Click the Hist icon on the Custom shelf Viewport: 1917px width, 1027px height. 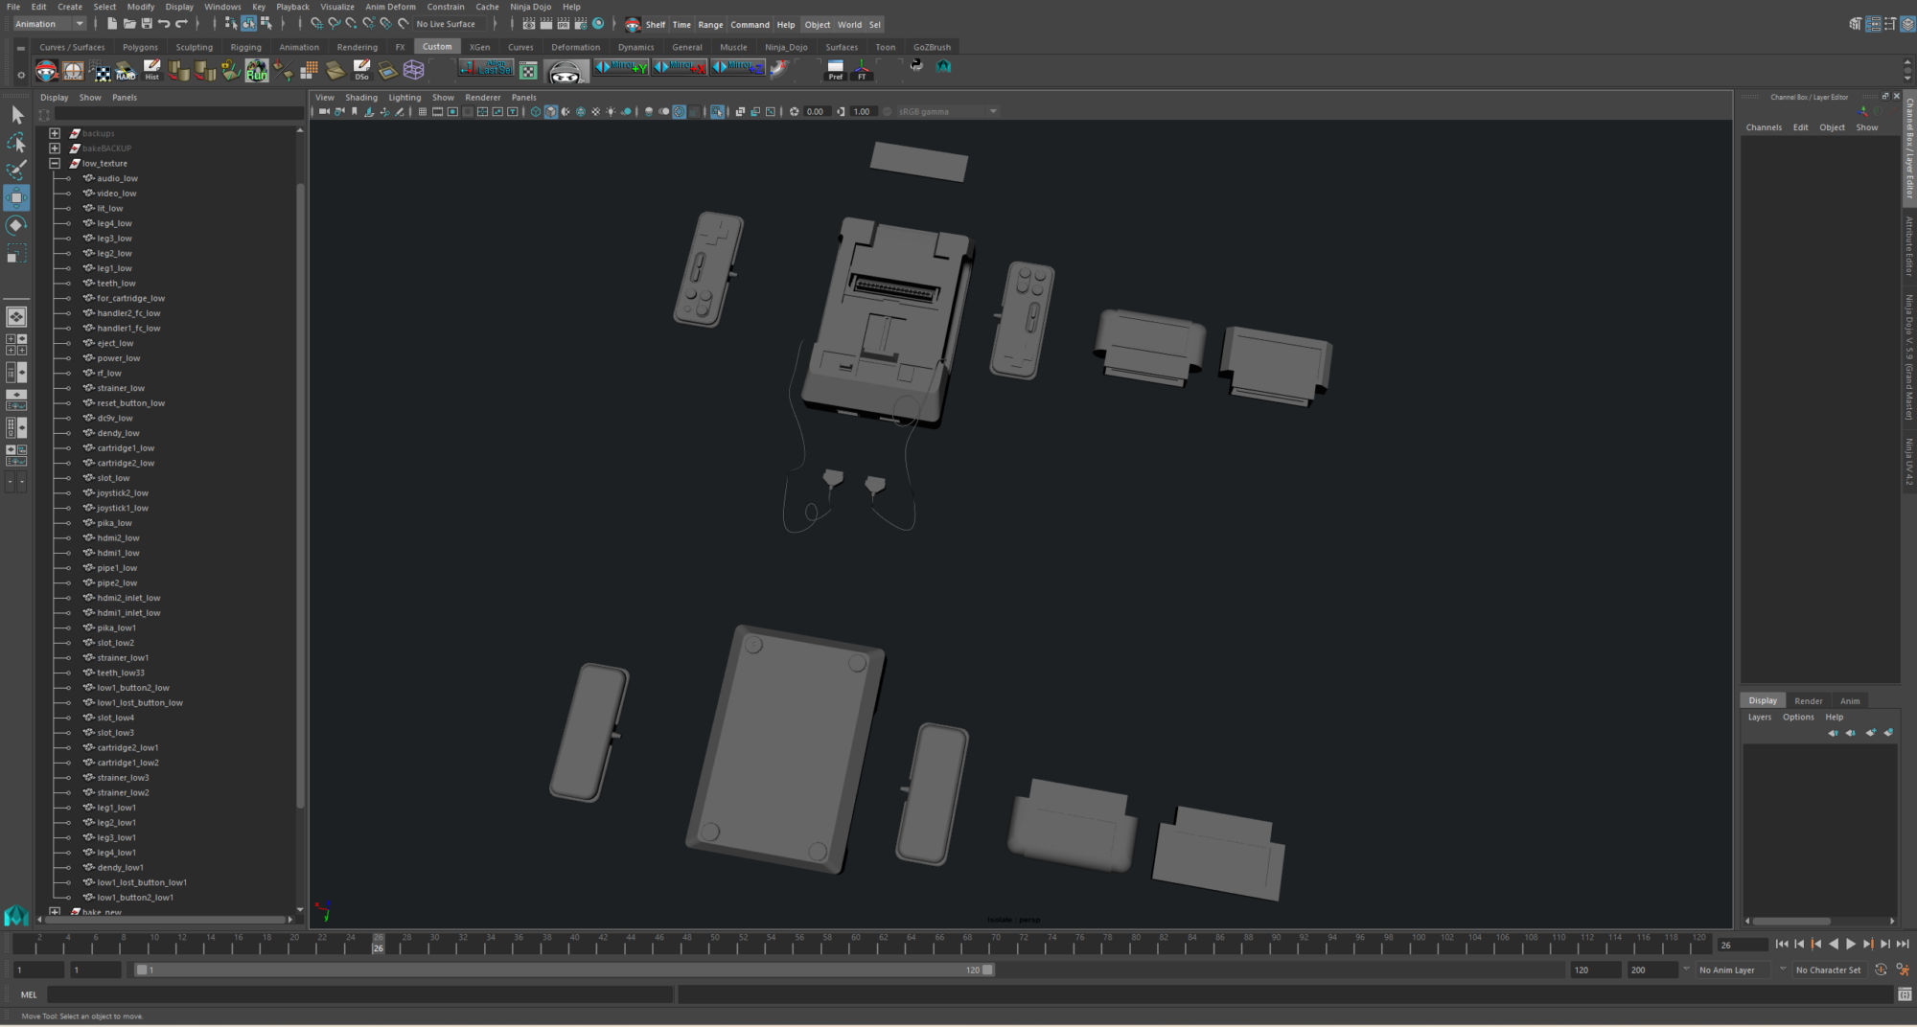pyautogui.click(x=150, y=70)
